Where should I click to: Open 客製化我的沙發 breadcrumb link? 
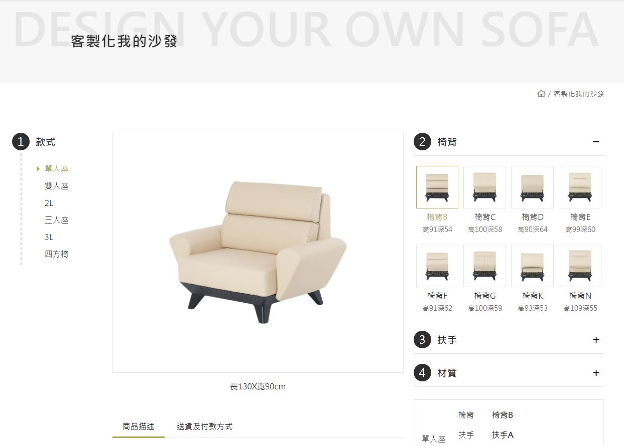click(578, 94)
